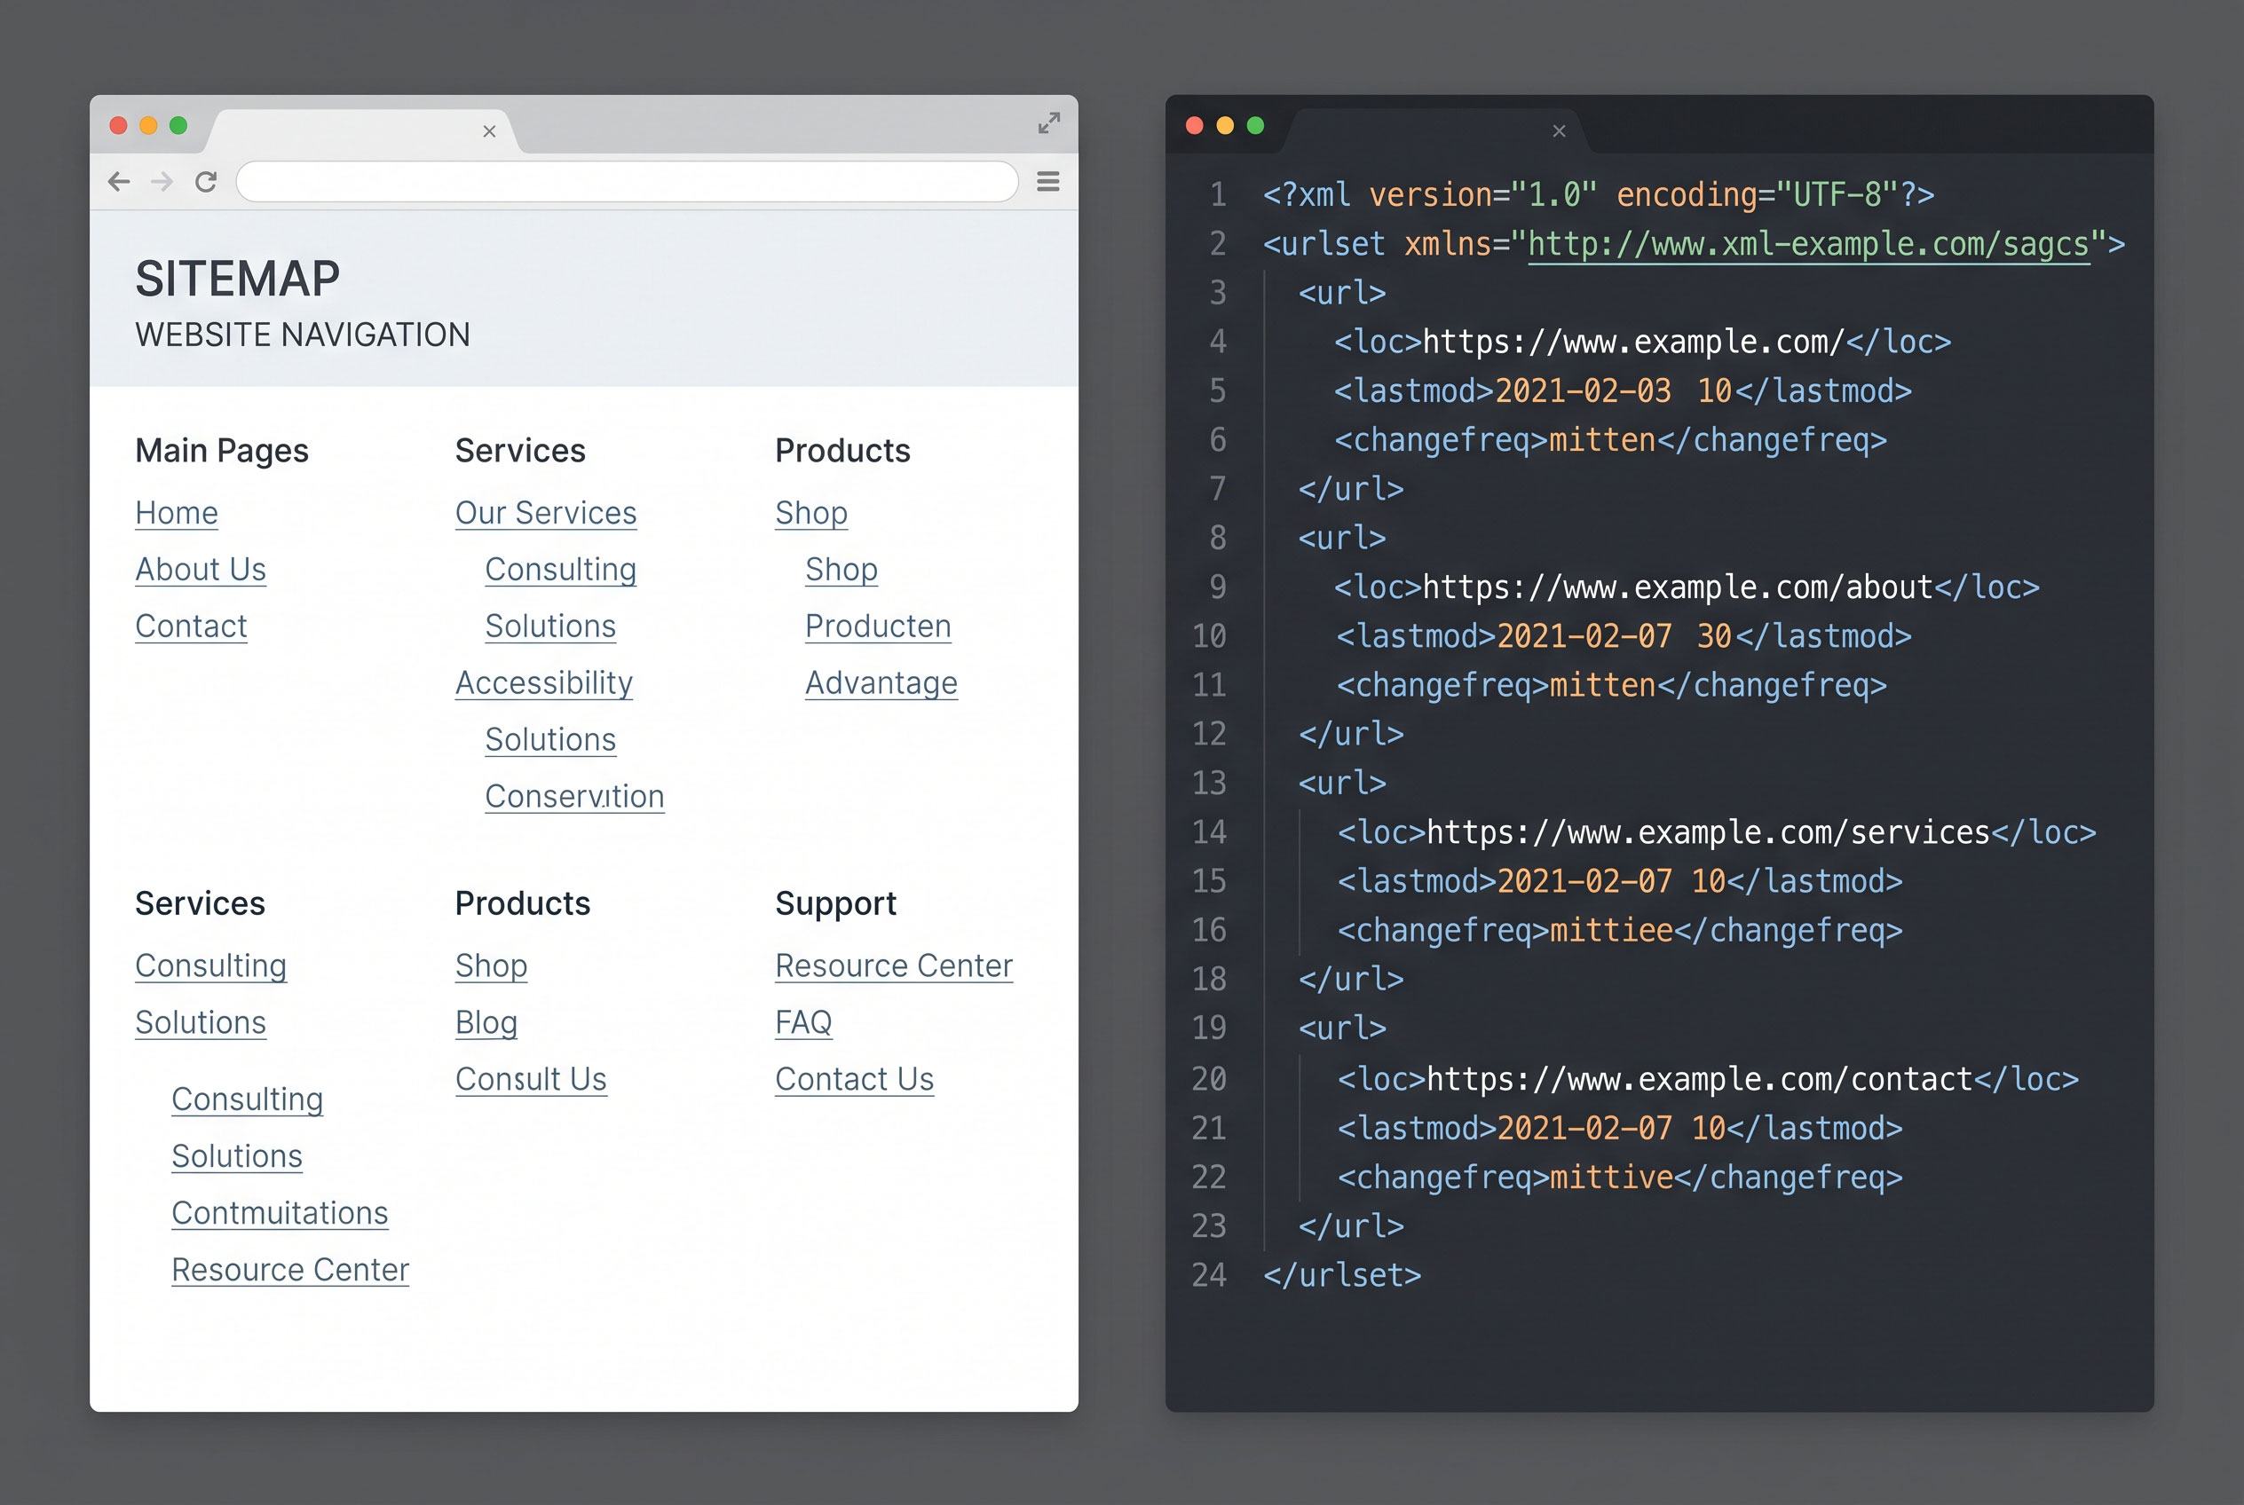Open the Consult Us link

[530, 1080]
